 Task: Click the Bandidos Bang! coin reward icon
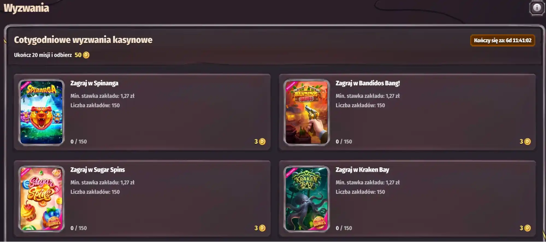coord(527,141)
